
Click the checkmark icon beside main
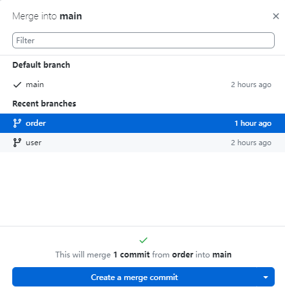click(17, 85)
